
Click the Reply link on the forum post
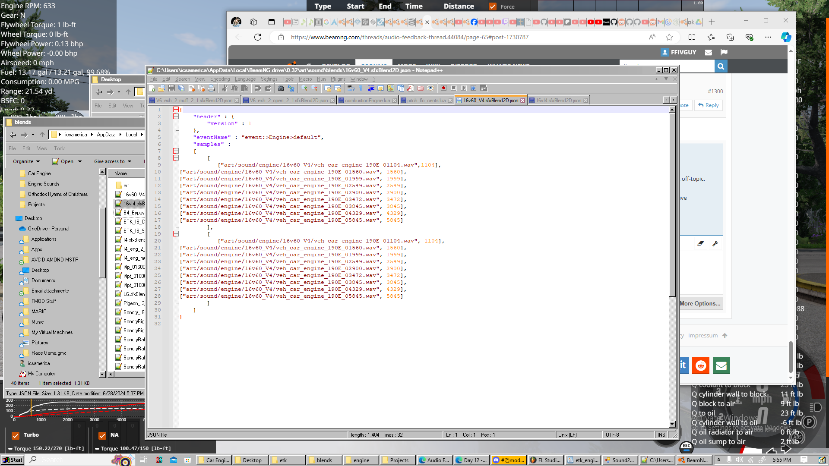point(709,105)
